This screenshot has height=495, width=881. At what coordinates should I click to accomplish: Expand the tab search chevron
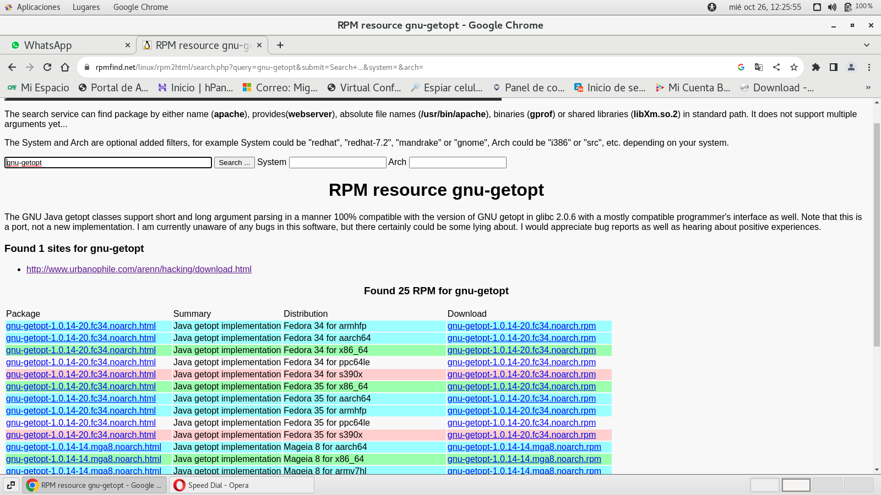867,45
